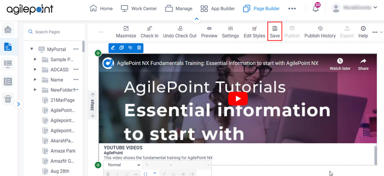Increase widget height with up arrow

coord(92,95)
